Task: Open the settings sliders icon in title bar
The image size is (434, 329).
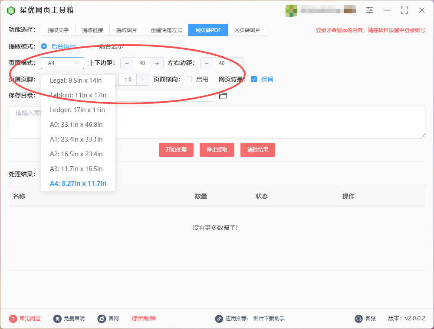Action: click(x=369, y=10)
